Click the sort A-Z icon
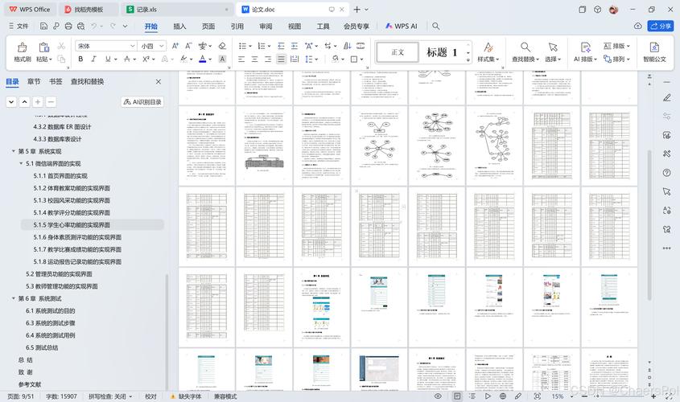 [x=347, y=46]
